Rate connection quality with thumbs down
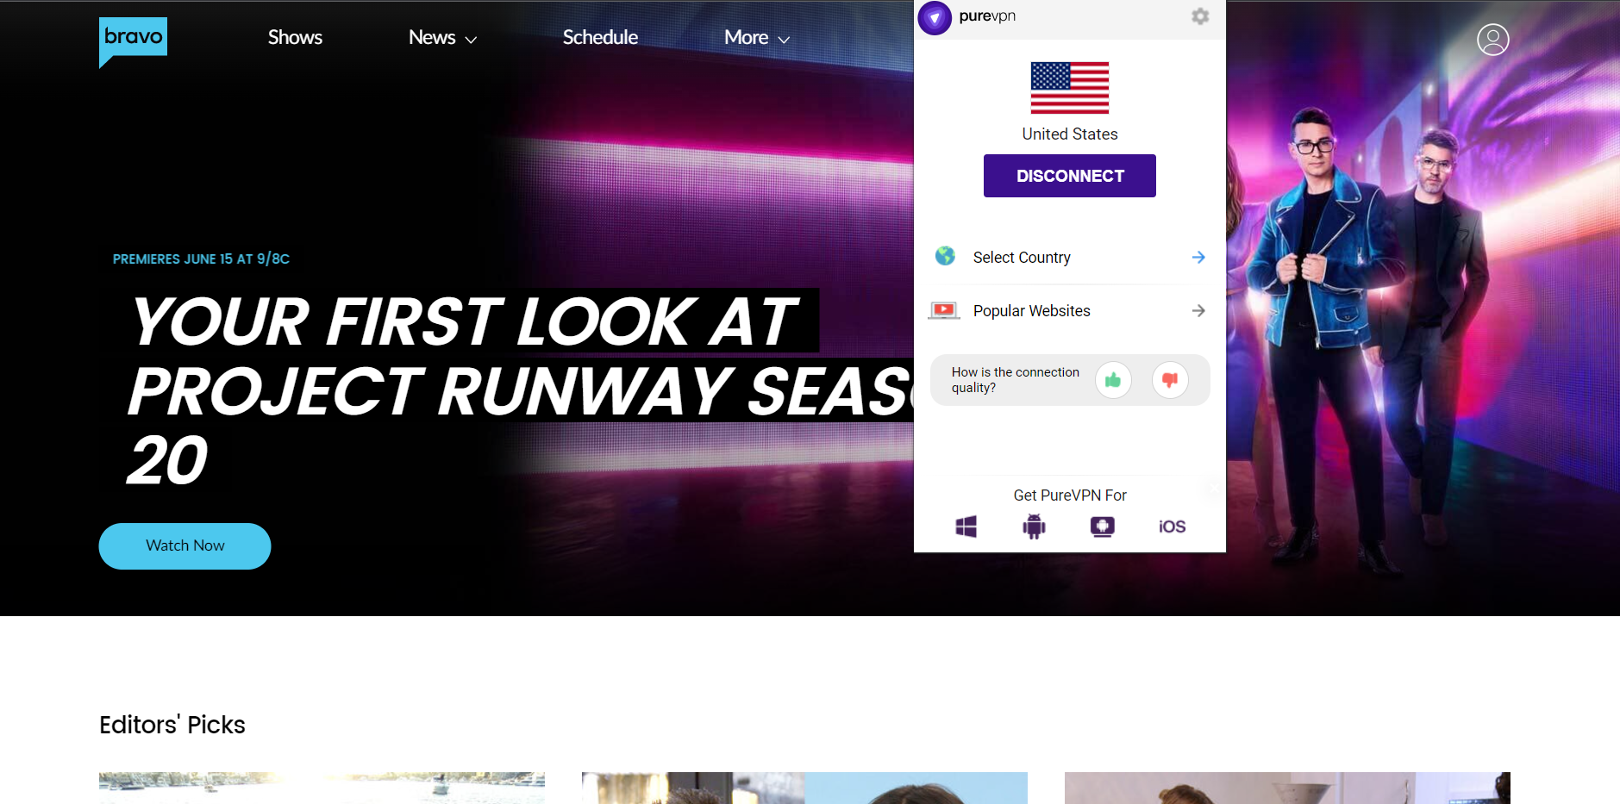The image size is (1620, 804). [1170, 379]
